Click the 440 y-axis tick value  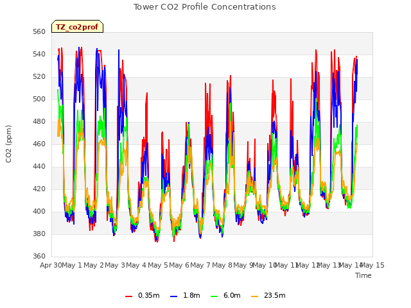coord(39,167)
